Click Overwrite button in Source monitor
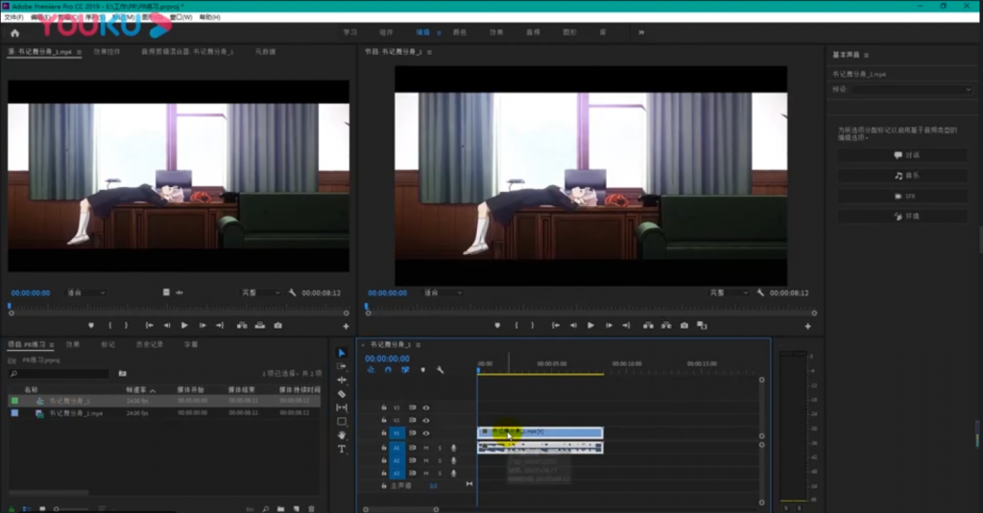The image size is (983, 513). (x=259, y=326)
